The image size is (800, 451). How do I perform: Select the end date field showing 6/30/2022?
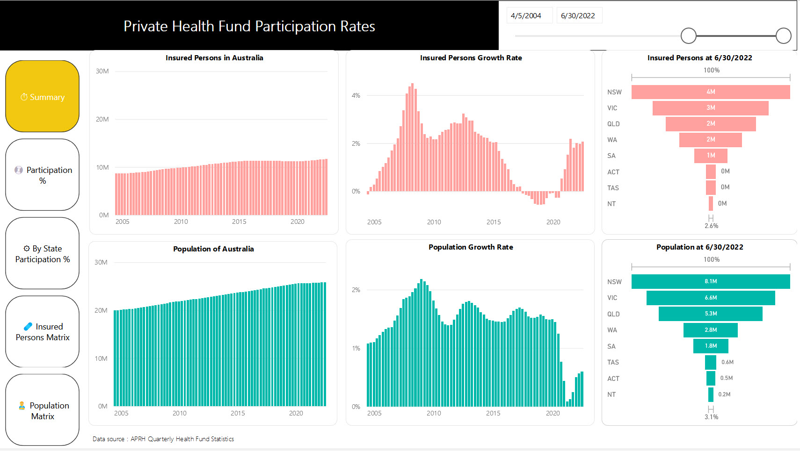pyautogui.click(x=579, y=15)
